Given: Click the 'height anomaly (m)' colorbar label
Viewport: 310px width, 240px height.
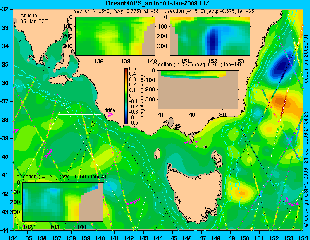Looking at the screenshot, I should click(x=142, y=97).
